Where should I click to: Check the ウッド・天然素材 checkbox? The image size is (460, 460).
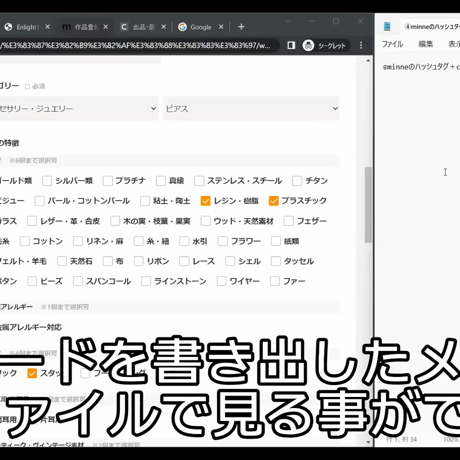click(x=205, y=221)
